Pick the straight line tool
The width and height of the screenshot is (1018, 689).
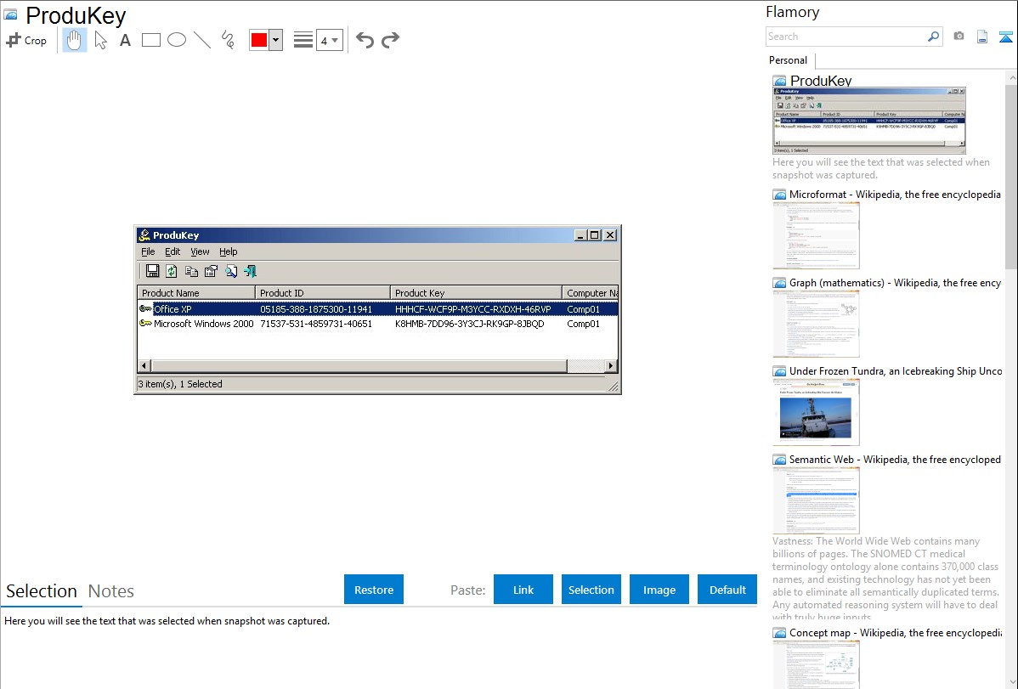(x=202, y=40)
